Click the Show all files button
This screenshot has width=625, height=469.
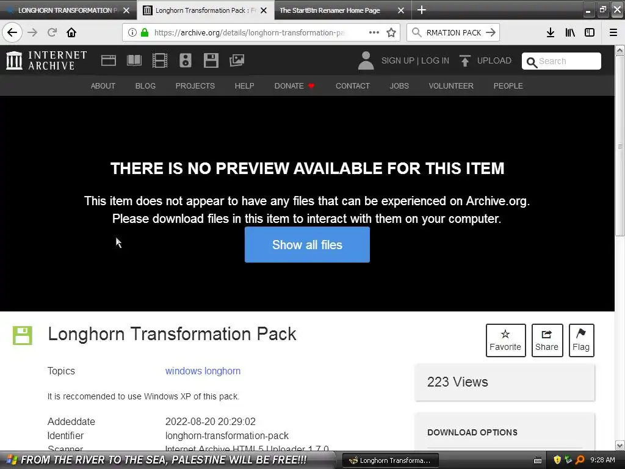pyautogui.click(x=308, y=244)
